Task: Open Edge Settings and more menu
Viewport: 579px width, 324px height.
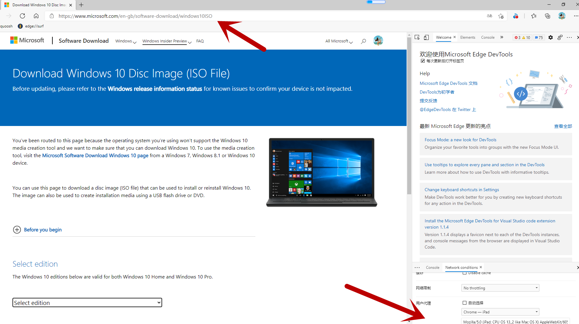Action: tap(576, 16)
